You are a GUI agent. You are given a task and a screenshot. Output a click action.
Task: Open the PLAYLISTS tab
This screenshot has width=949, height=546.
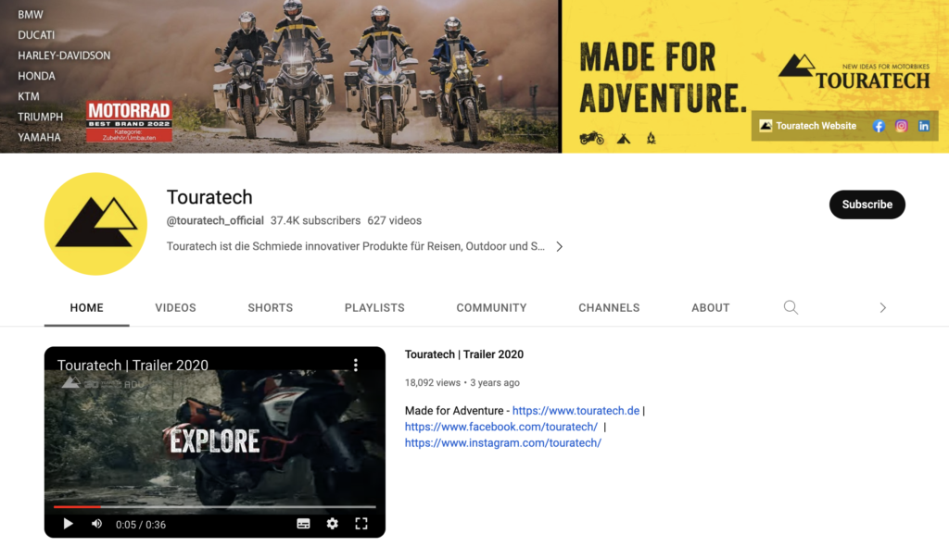pos(374,307)
